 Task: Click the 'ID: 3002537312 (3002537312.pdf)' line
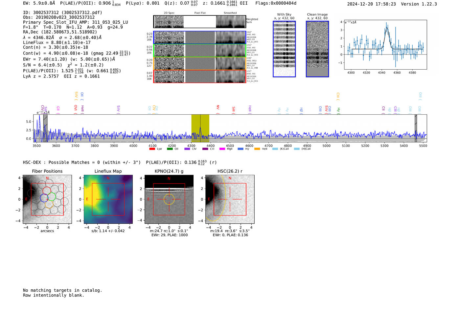[62, 12]
